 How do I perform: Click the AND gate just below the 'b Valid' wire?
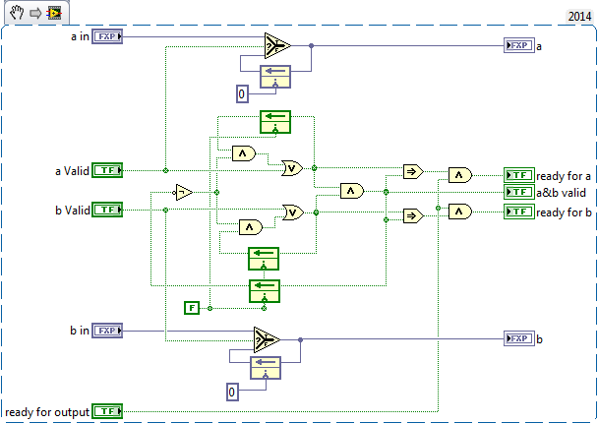[251, 227]
